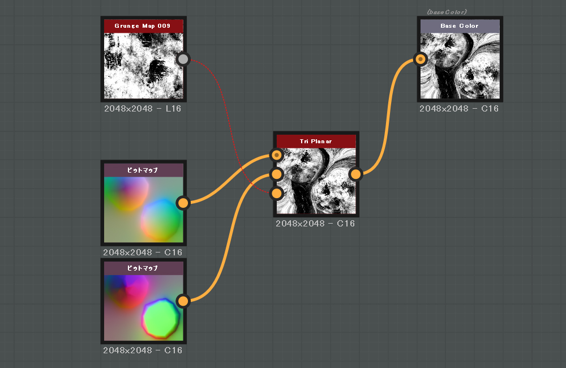This screenshot has width=566, height=368.
Task: Select Tri Planar's middle input connector
Action: point(277,174)
